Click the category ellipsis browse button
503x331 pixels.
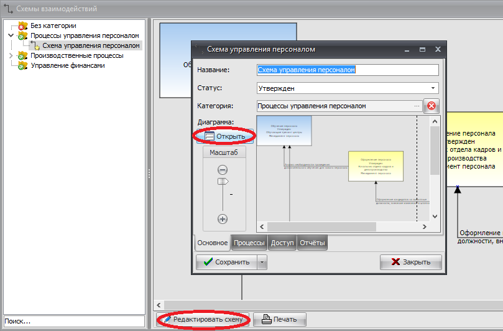click(x=417, y=106)
